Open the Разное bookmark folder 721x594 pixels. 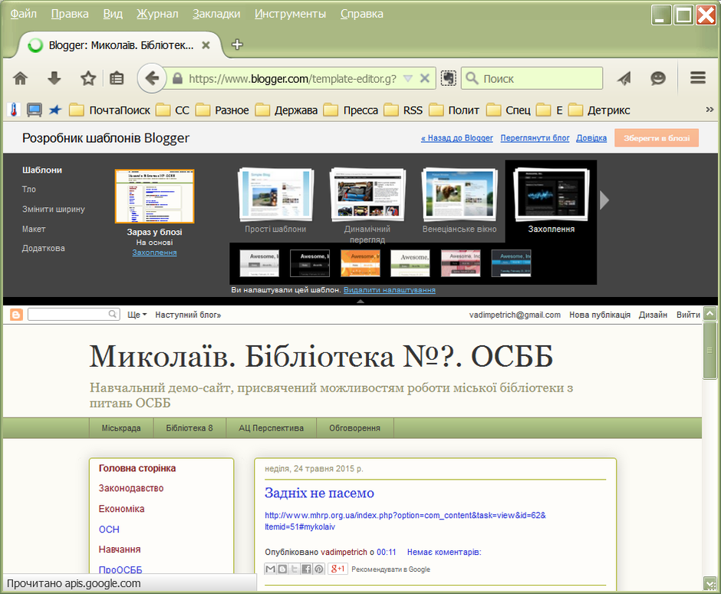point(222,111)
